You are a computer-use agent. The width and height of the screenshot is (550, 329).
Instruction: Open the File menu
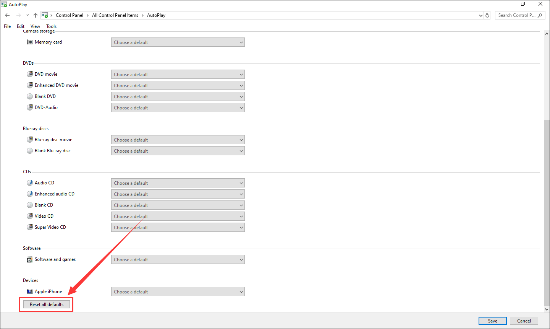[x=7, y=26]
